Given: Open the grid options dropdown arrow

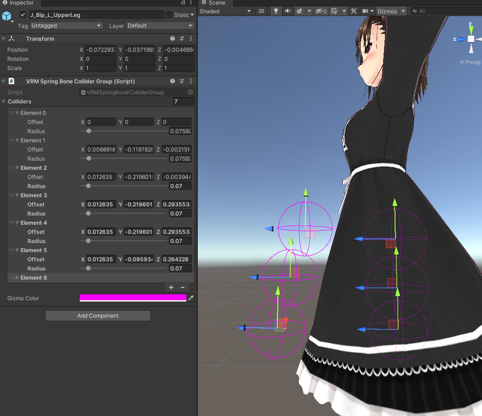Looking at the screenshot, I should click(x=344, y=11).
